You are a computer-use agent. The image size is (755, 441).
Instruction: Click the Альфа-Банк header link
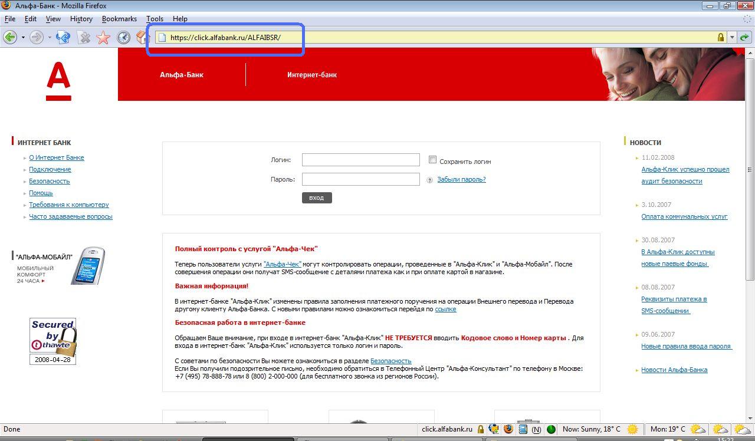[x=182, y=75]
